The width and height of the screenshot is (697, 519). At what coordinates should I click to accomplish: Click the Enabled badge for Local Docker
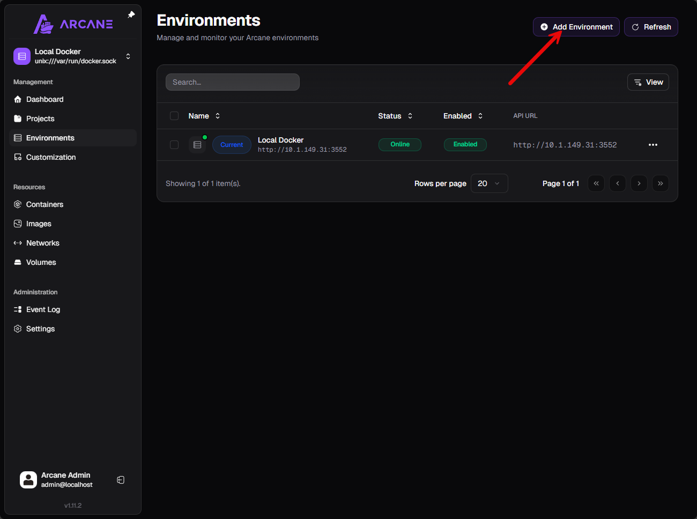click(x=465, y=145)
